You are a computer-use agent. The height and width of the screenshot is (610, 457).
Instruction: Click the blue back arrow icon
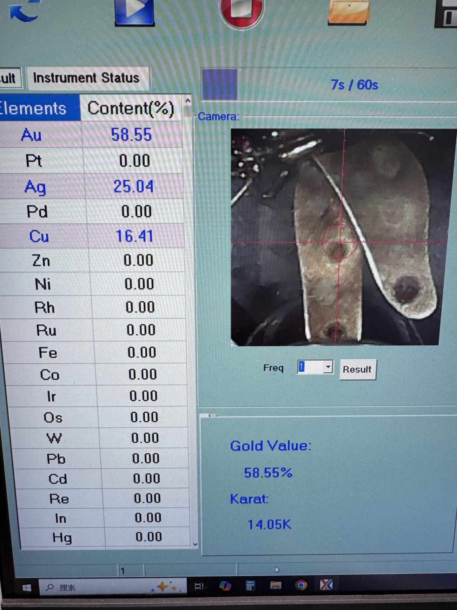pyautogui.click(x=25, y=11)
